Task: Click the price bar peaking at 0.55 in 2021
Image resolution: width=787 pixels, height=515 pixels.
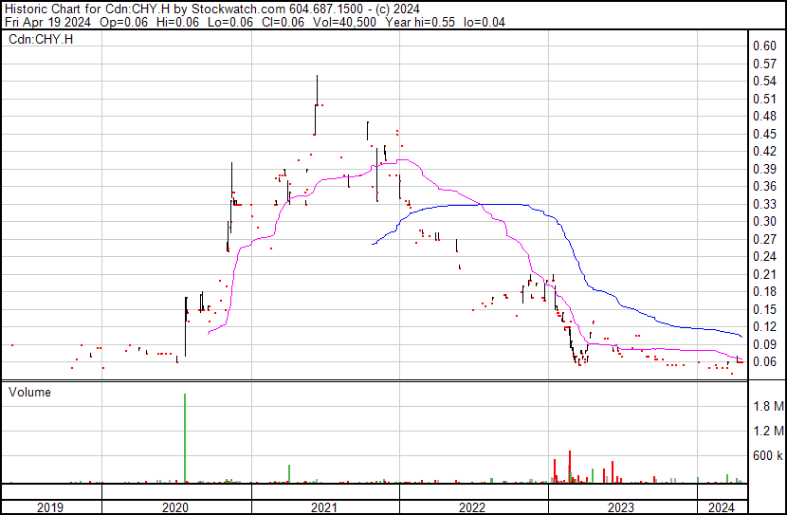Action: 317,90
